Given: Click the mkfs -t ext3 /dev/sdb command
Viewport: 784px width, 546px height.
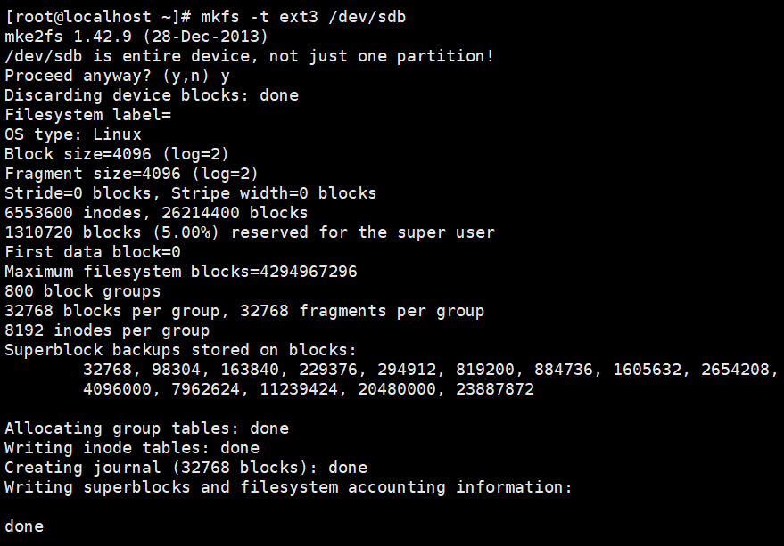Looking at the screenshot, I should click(303, 17).
